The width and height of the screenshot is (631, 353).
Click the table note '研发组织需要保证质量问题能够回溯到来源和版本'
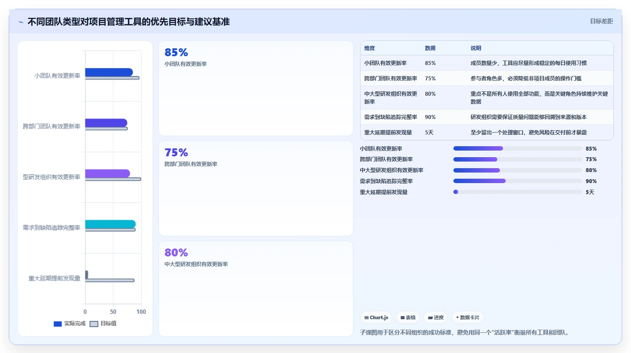[529, 117]
